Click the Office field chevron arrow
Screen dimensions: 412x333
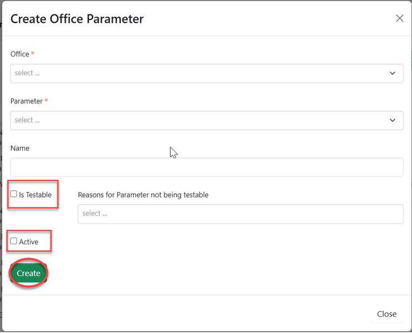393,73
